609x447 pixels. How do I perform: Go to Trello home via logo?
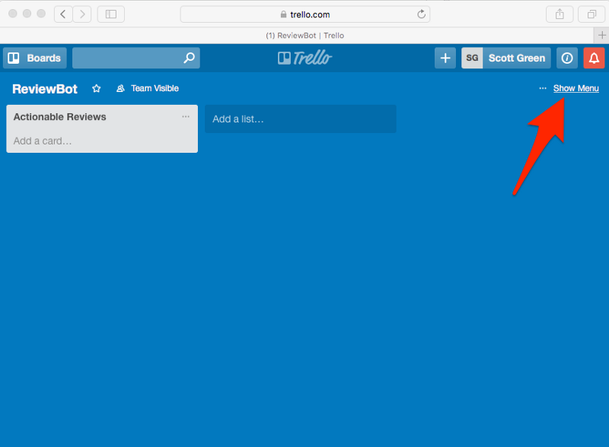[304, 59]
